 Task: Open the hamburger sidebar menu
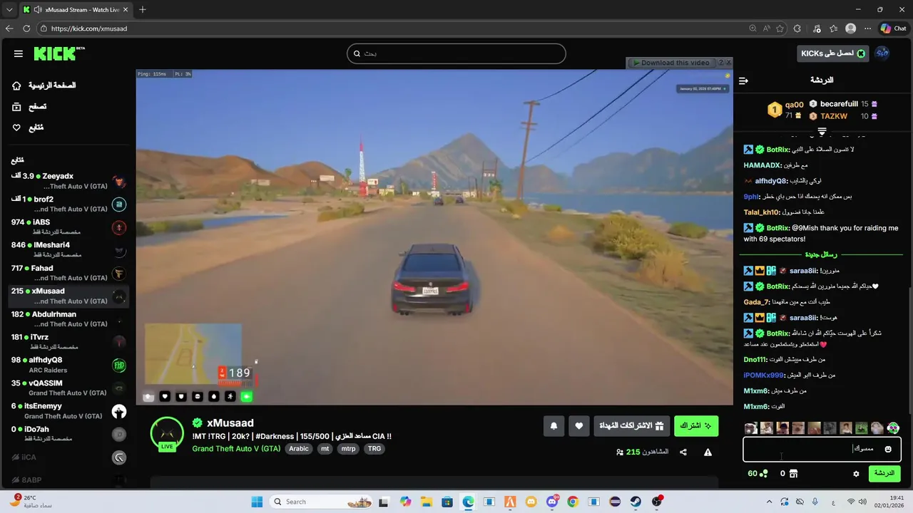tap(19, 53)
